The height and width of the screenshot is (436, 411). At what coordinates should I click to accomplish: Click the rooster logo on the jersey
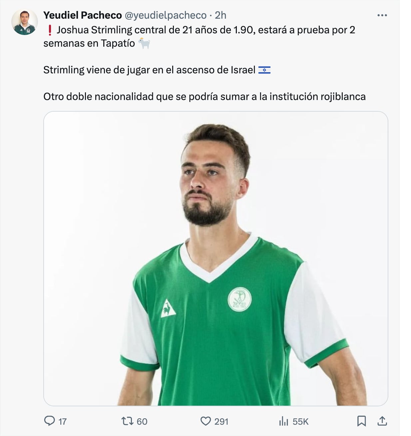click(x=168, y=308)
